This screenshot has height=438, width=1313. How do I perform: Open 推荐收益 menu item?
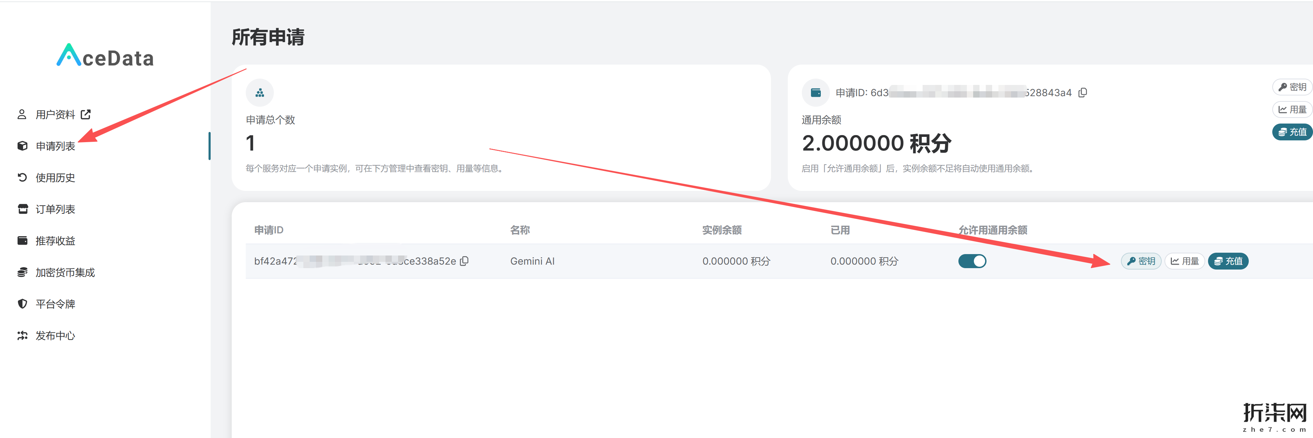tap(55, 241)
